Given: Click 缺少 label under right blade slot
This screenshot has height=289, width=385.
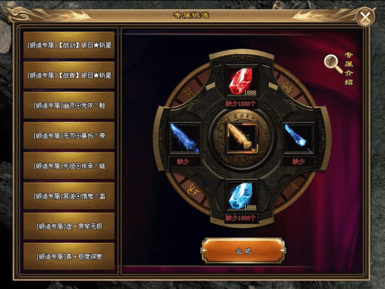Looking at the screenshot, I should point(298,161).
